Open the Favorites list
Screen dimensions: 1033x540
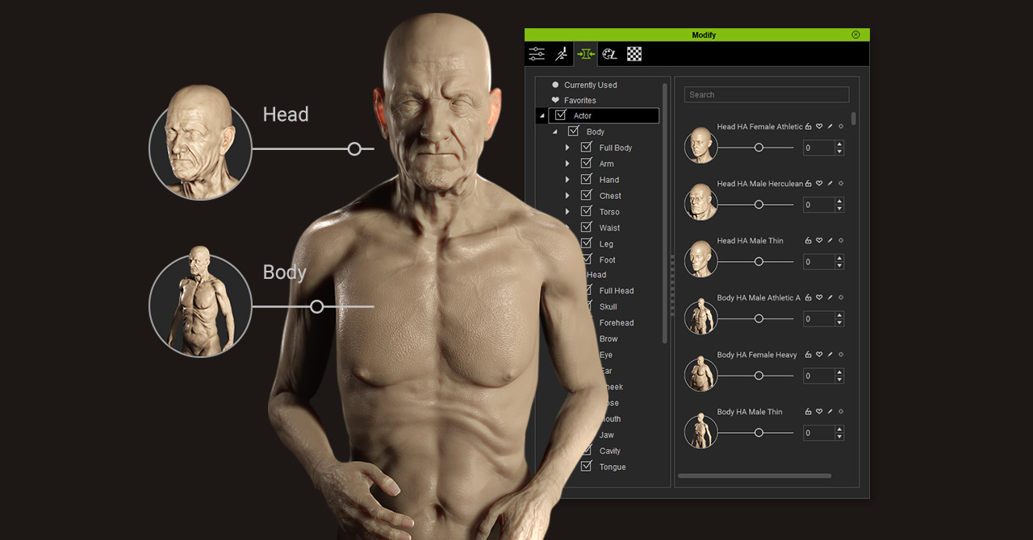(x=579, y=101)
